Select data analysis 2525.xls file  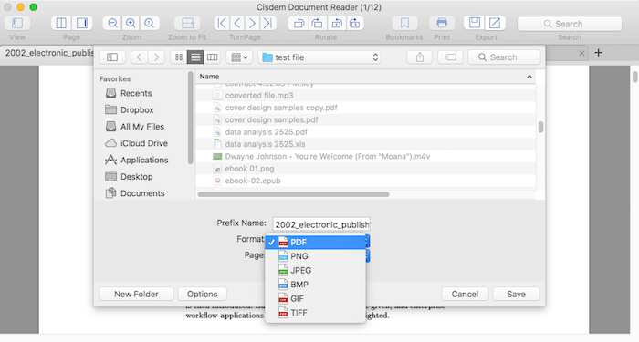(365, 144)
